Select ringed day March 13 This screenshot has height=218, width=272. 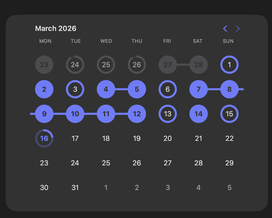click(168, 114)
